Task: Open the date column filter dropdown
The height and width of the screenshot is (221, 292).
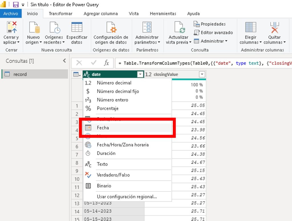Action: [140, 75]
